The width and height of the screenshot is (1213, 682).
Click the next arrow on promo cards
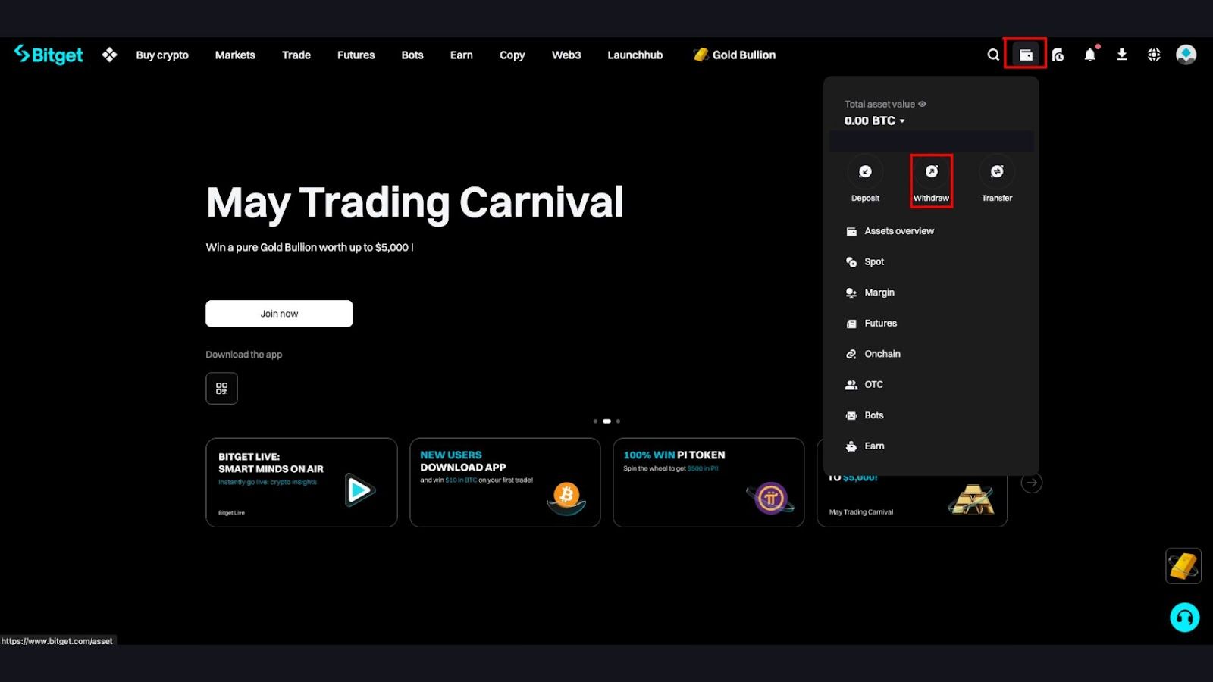pyautogui.click(x=1032, y=483)
